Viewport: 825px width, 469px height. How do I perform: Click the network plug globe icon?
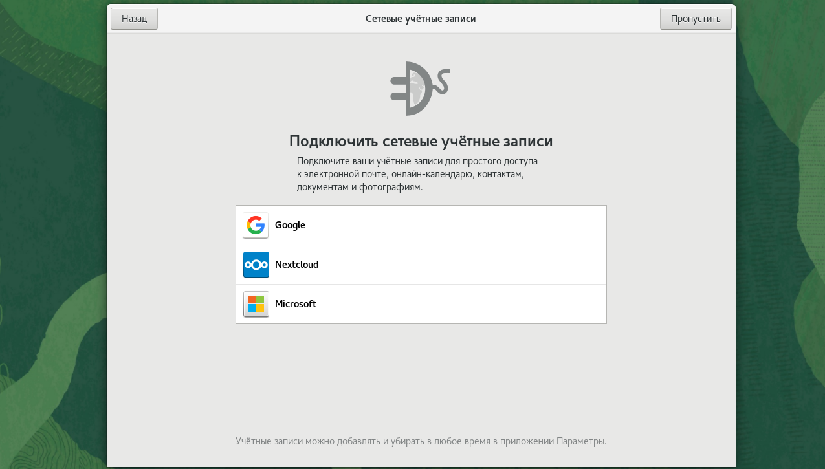(421, 89)
